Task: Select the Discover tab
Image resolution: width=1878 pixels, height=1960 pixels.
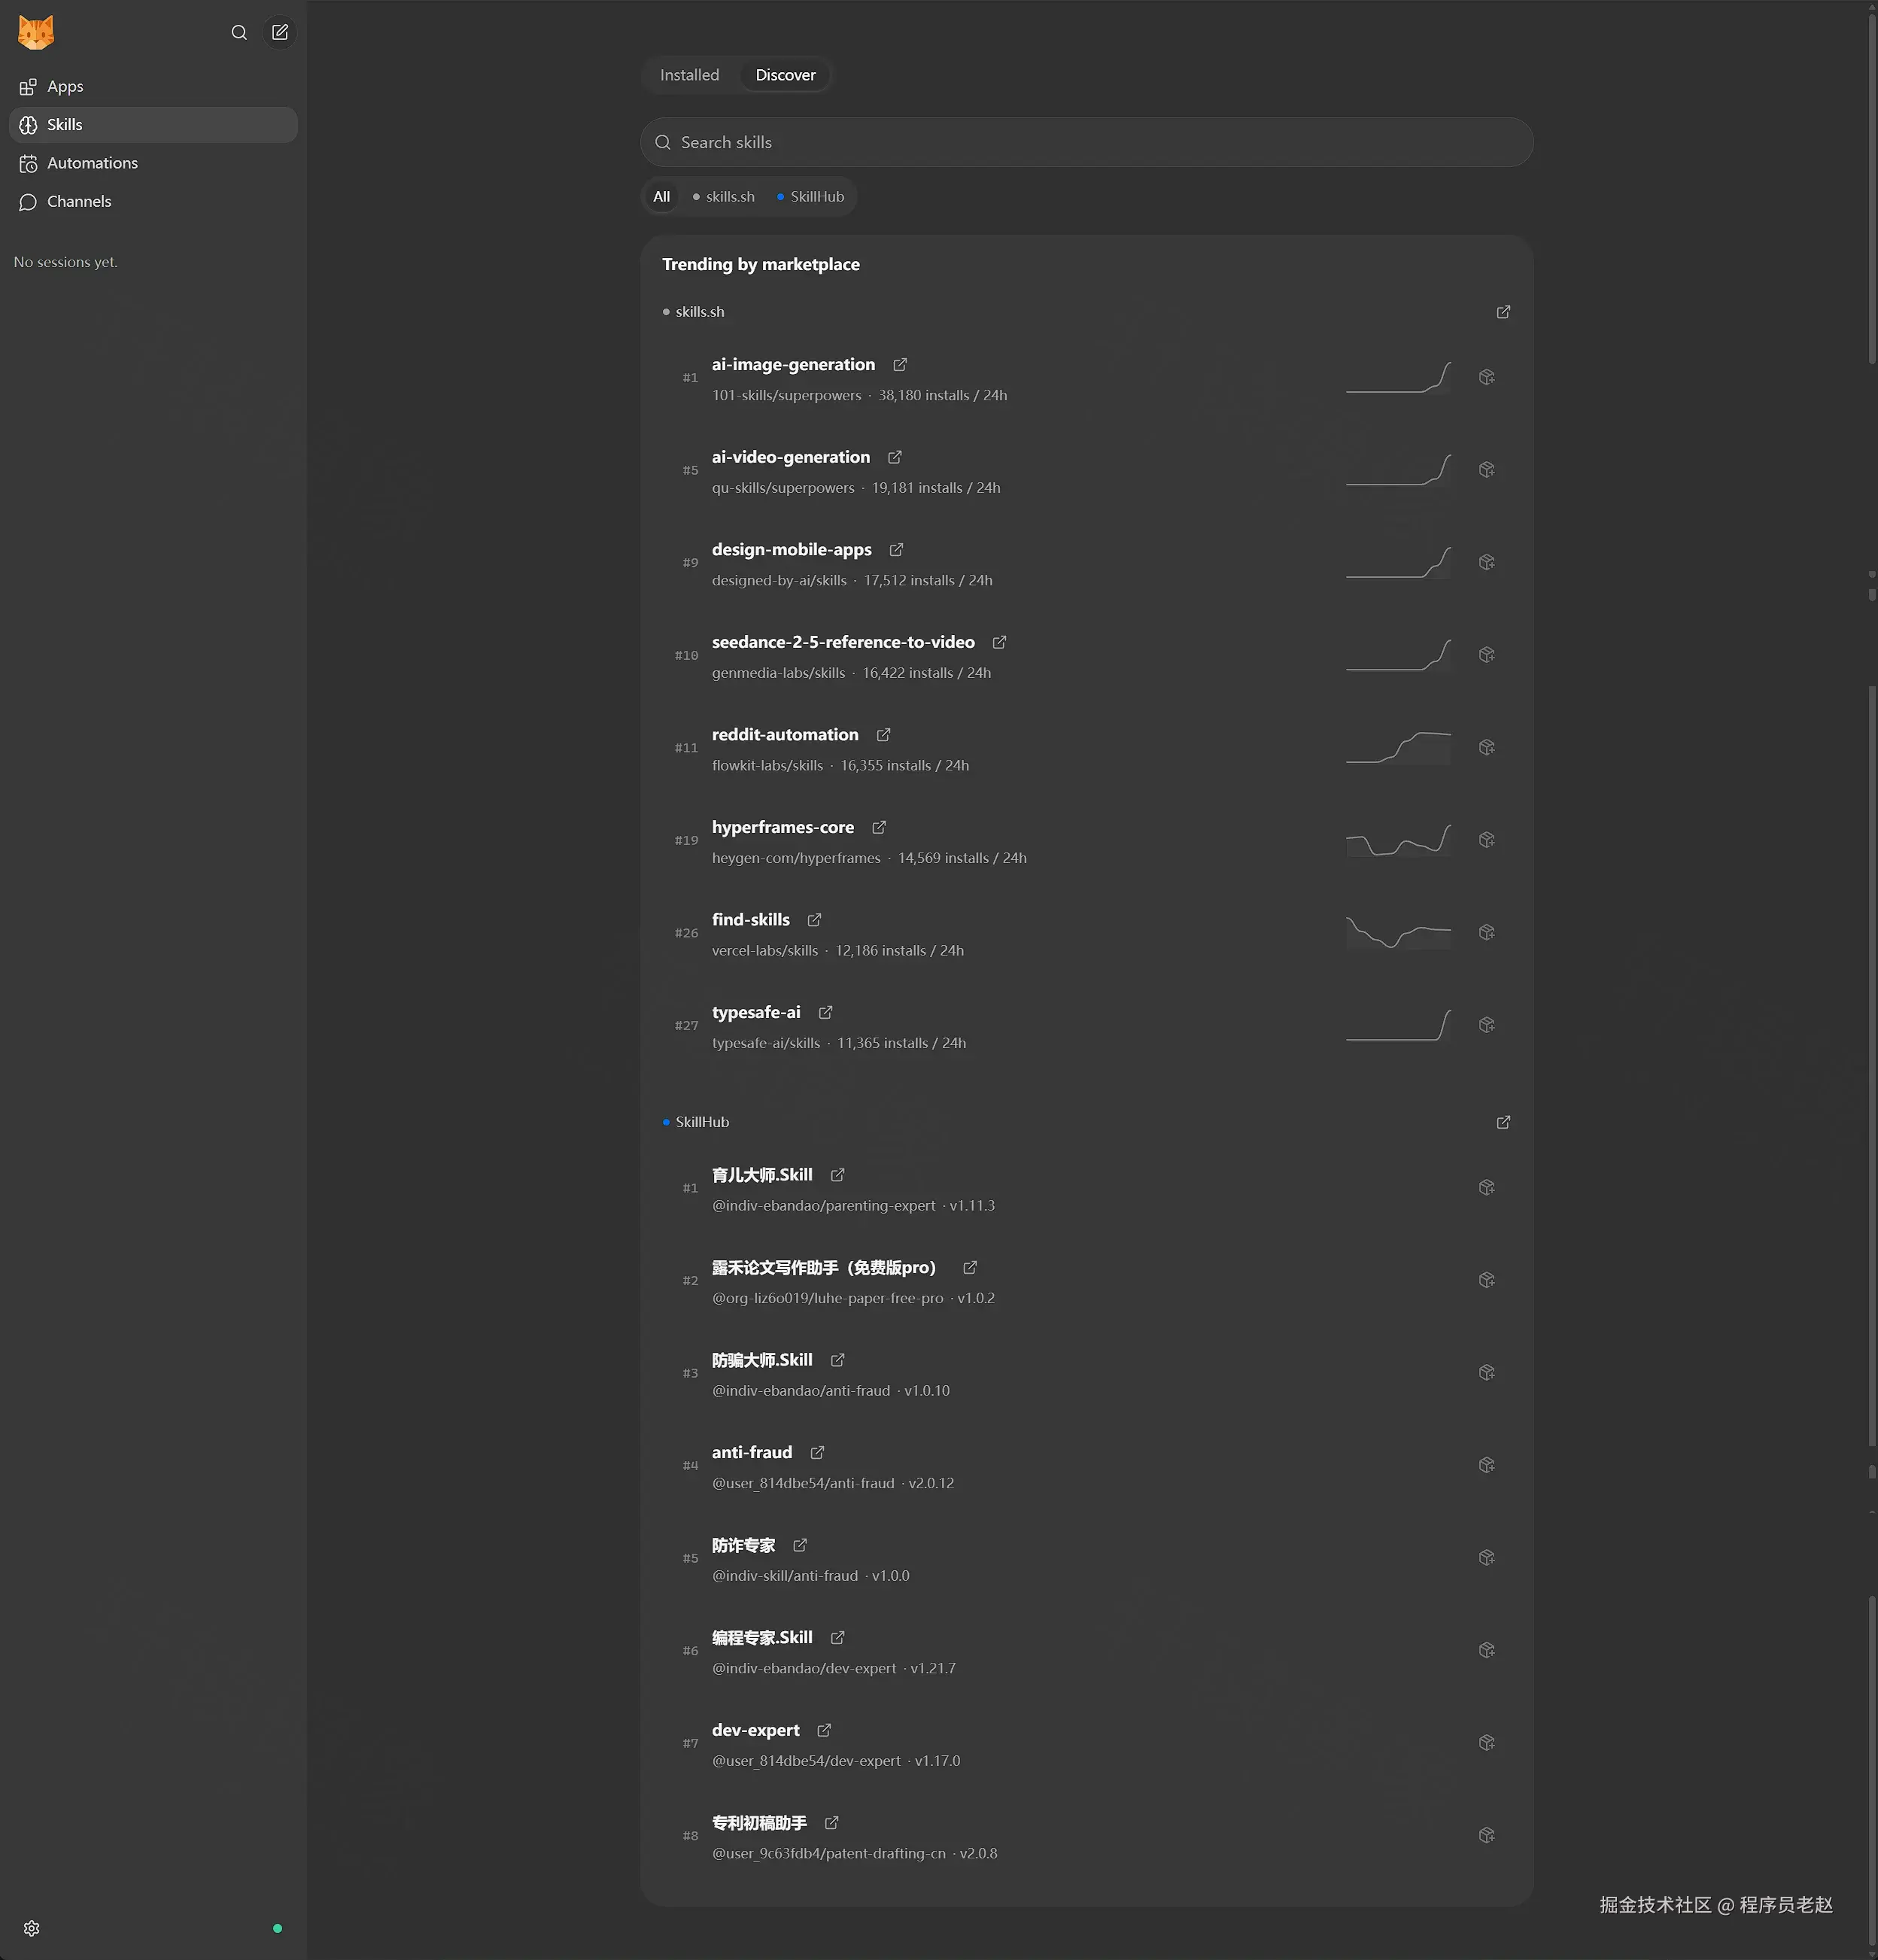Action: [x=785, y=75]
